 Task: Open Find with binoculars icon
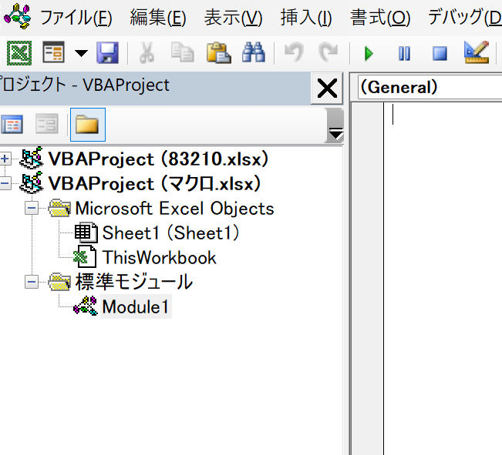pos(254,52)
